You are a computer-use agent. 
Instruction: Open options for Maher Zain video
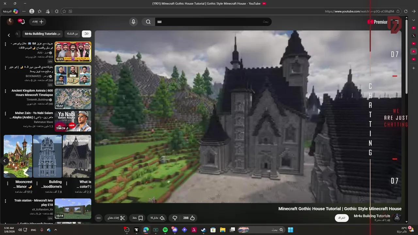point(5,114)
